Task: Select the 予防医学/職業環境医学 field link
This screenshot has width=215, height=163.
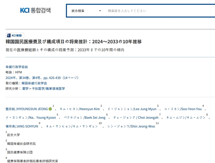Action: click(x=48, y=89)
